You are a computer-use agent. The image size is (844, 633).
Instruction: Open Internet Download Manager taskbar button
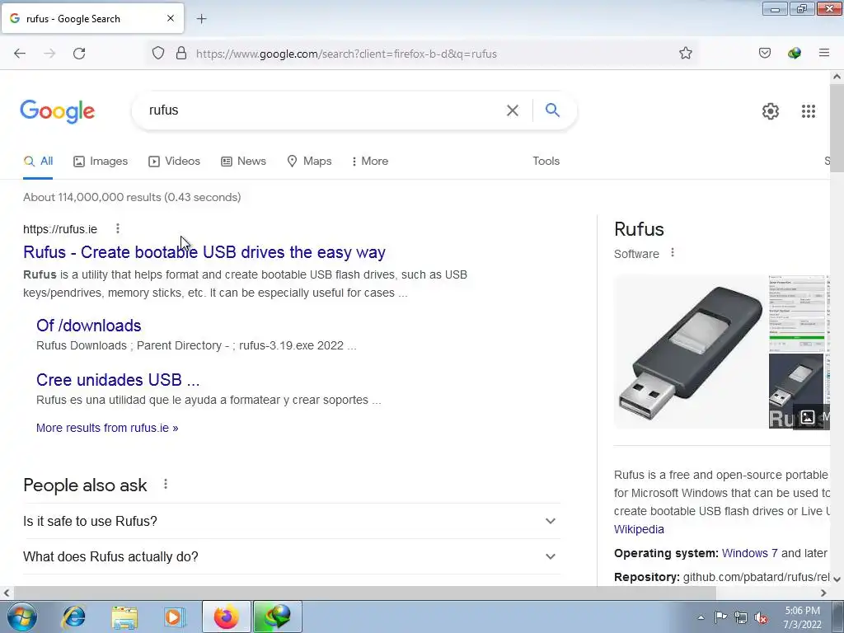click(277, 617)
